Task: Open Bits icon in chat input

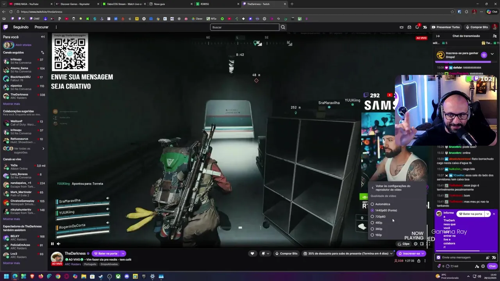Action: (x=487, y=258)
